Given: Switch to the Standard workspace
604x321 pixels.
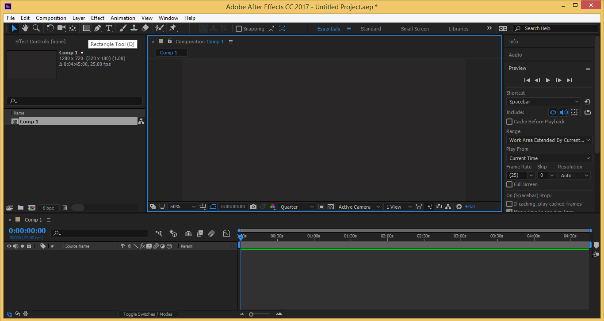Looking at the screenshot, I should point(371,29).
